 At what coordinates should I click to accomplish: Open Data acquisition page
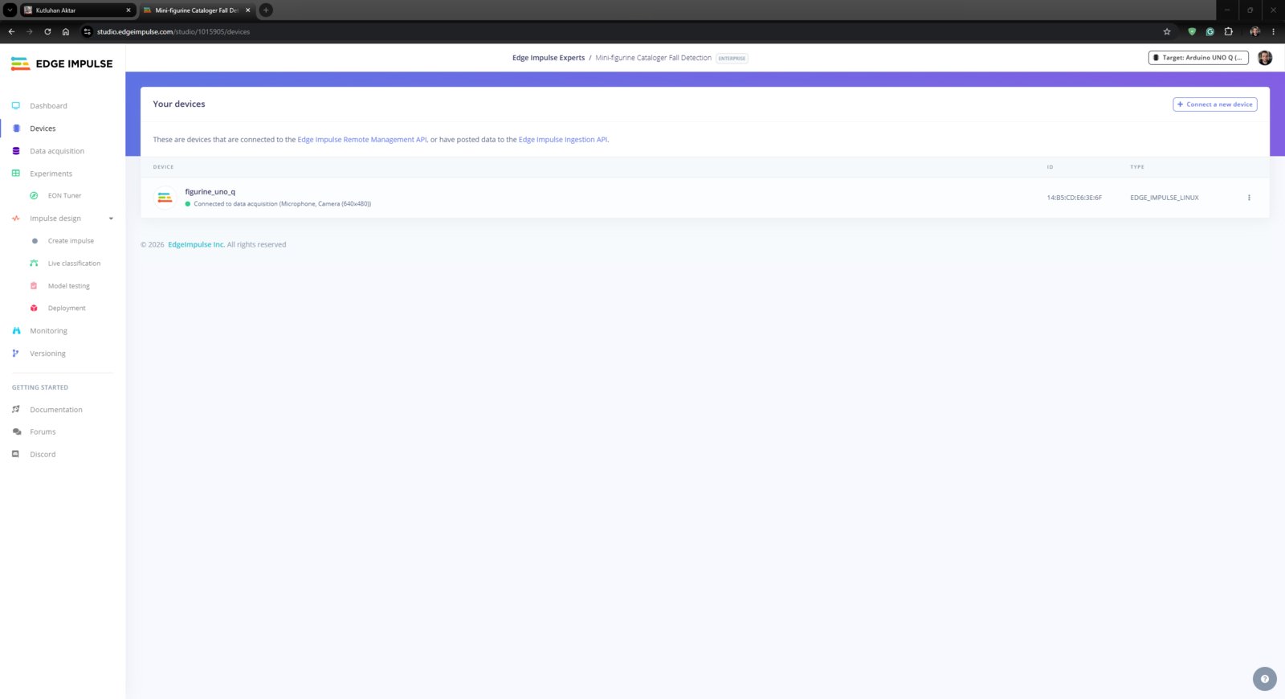[57, 151]
